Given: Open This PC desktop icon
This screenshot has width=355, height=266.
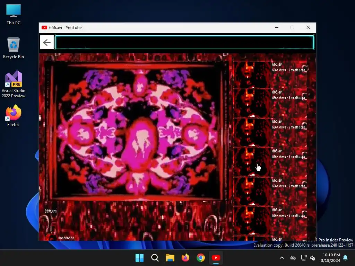Looking at the screenshot, I should tap(14, 15).
